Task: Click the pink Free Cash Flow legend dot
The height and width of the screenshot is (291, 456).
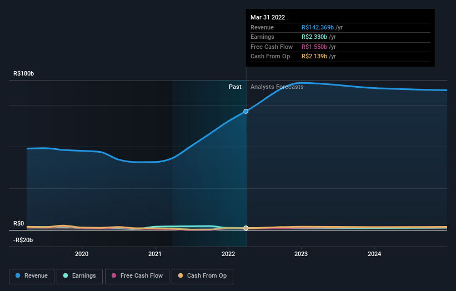Action: click(114, 275)
